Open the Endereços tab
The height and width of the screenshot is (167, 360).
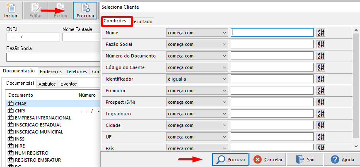[51, 72]
